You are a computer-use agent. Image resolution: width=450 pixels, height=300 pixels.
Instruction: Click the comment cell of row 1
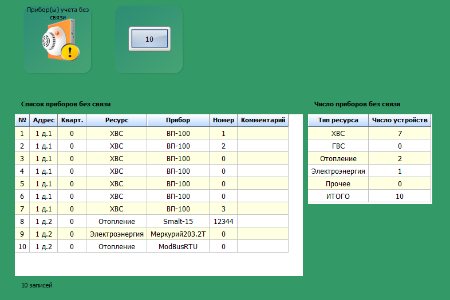pos(263,133)
